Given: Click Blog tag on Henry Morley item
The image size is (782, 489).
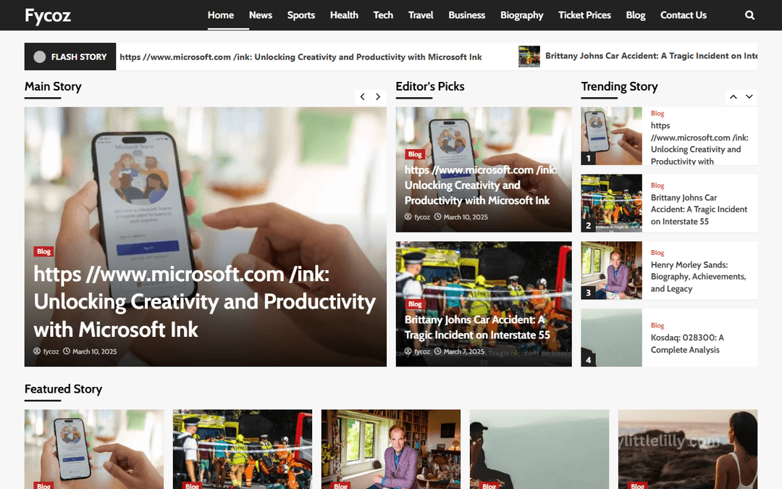Looking at the screenshot, I should click(657, 253).
